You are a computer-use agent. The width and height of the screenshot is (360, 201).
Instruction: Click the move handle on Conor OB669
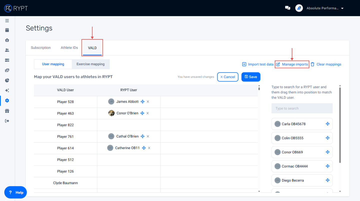[x=327, y=152]
